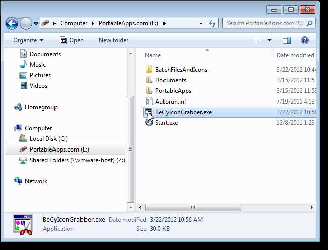
Task: Click the network drive icon for Shared Folders
Action: 23,160
